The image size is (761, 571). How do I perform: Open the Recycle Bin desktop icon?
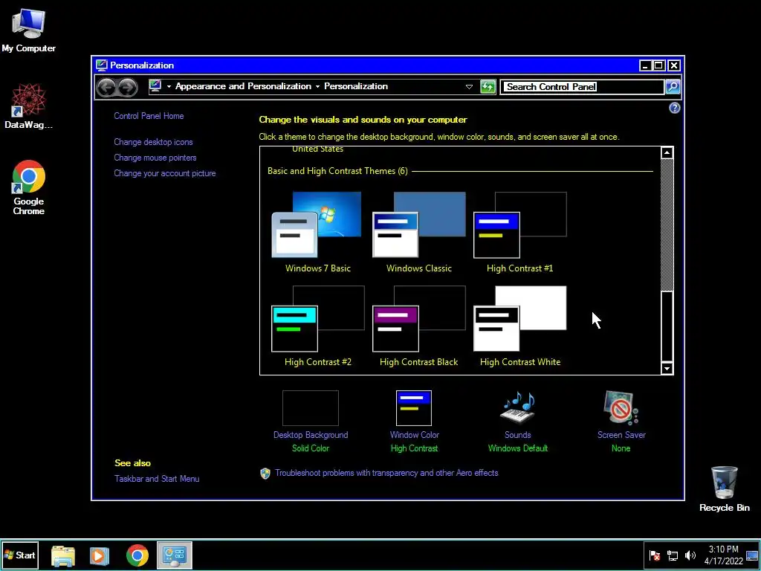(x=724, y=488)
